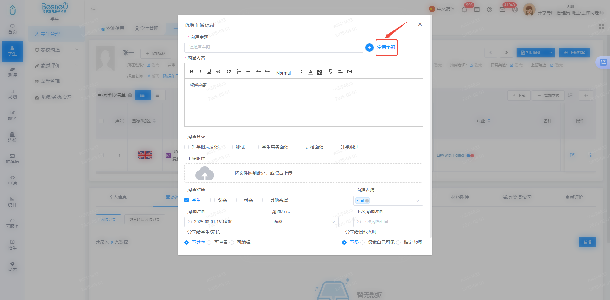The height and width of the screenshot is (300, 610).
Task: Click the blue plus button beside topic field
Action: point(369,48)
